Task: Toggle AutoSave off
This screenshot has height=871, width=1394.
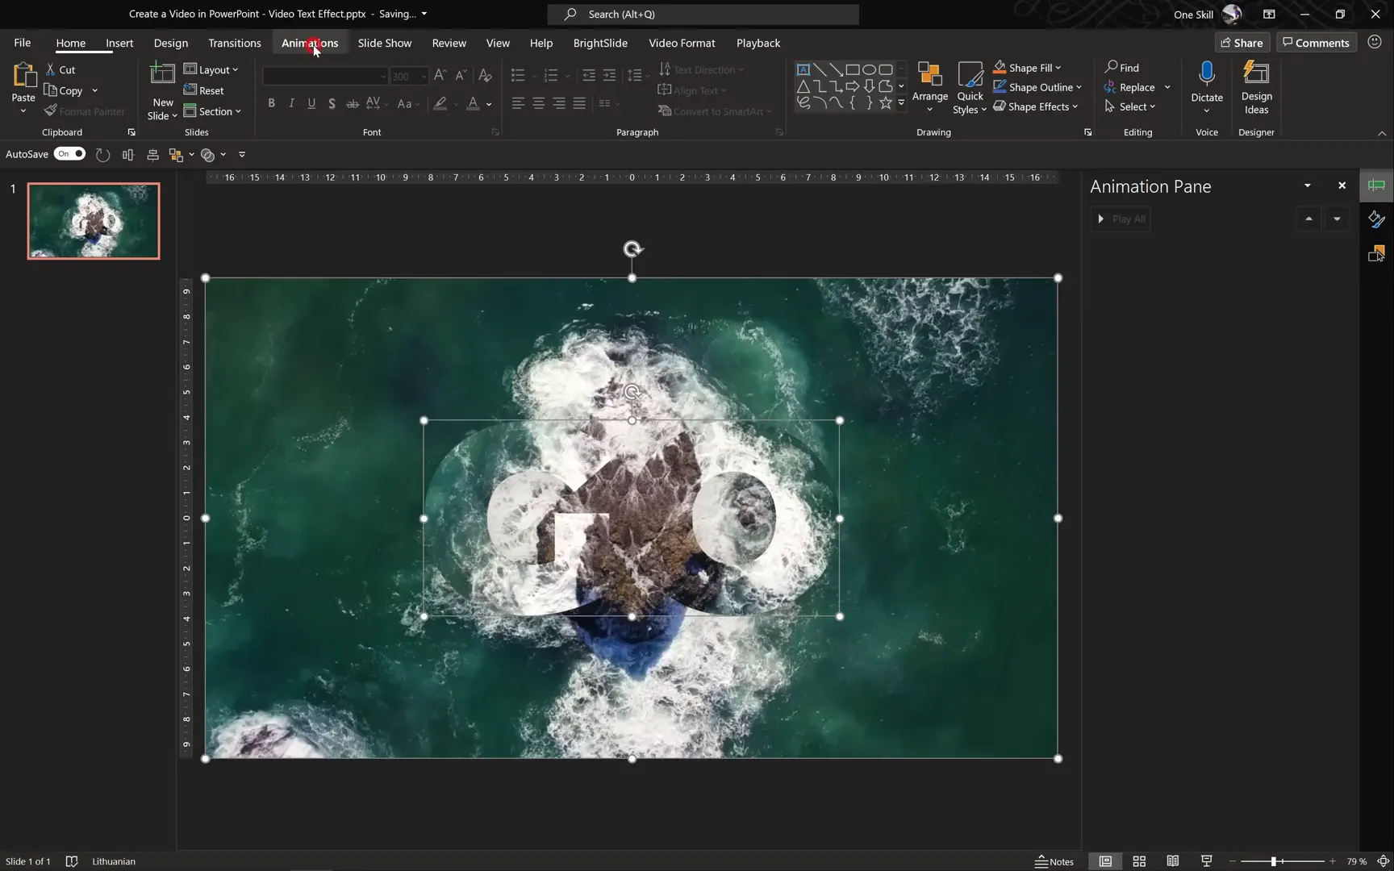Action: [69, 153]
